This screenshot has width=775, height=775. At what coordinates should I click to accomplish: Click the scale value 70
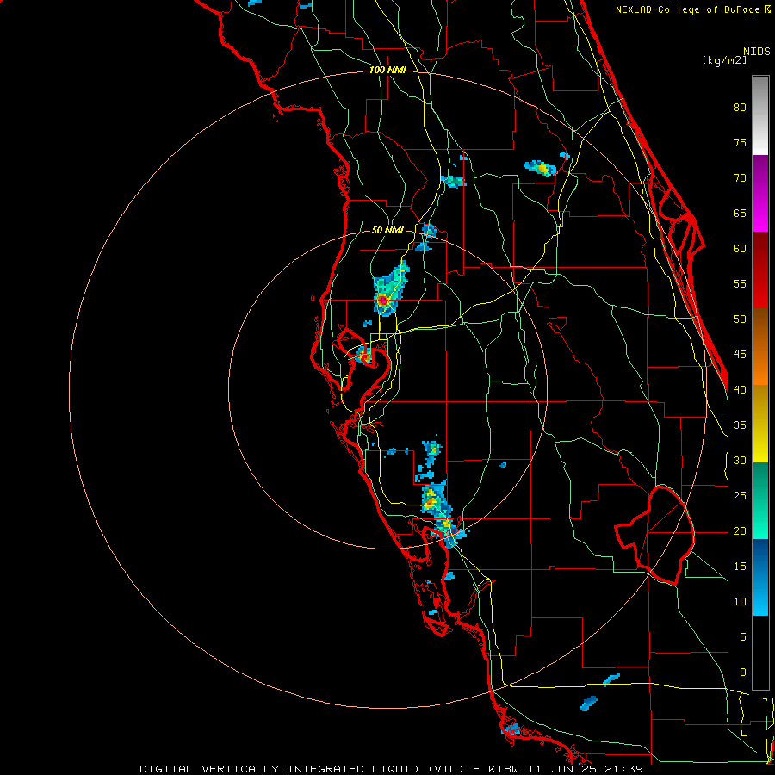(x=740, y=178)
